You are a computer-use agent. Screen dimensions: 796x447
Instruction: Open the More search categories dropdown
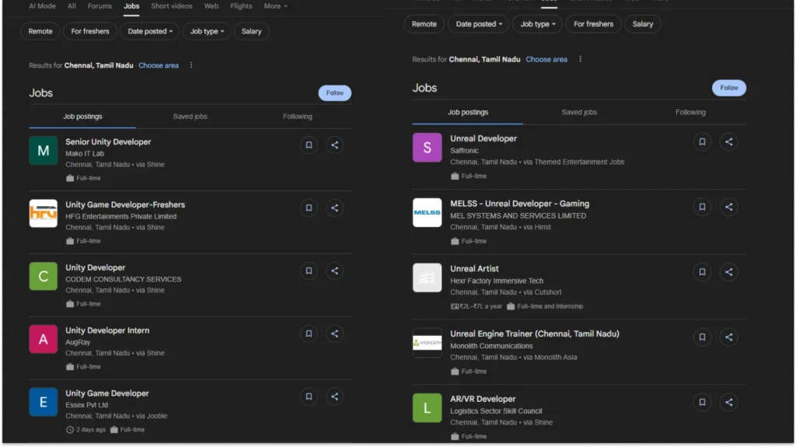click(275, 6)
